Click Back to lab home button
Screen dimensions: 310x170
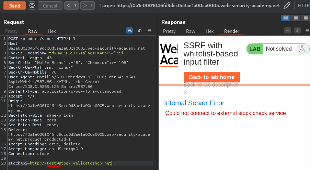click(212, 77)
